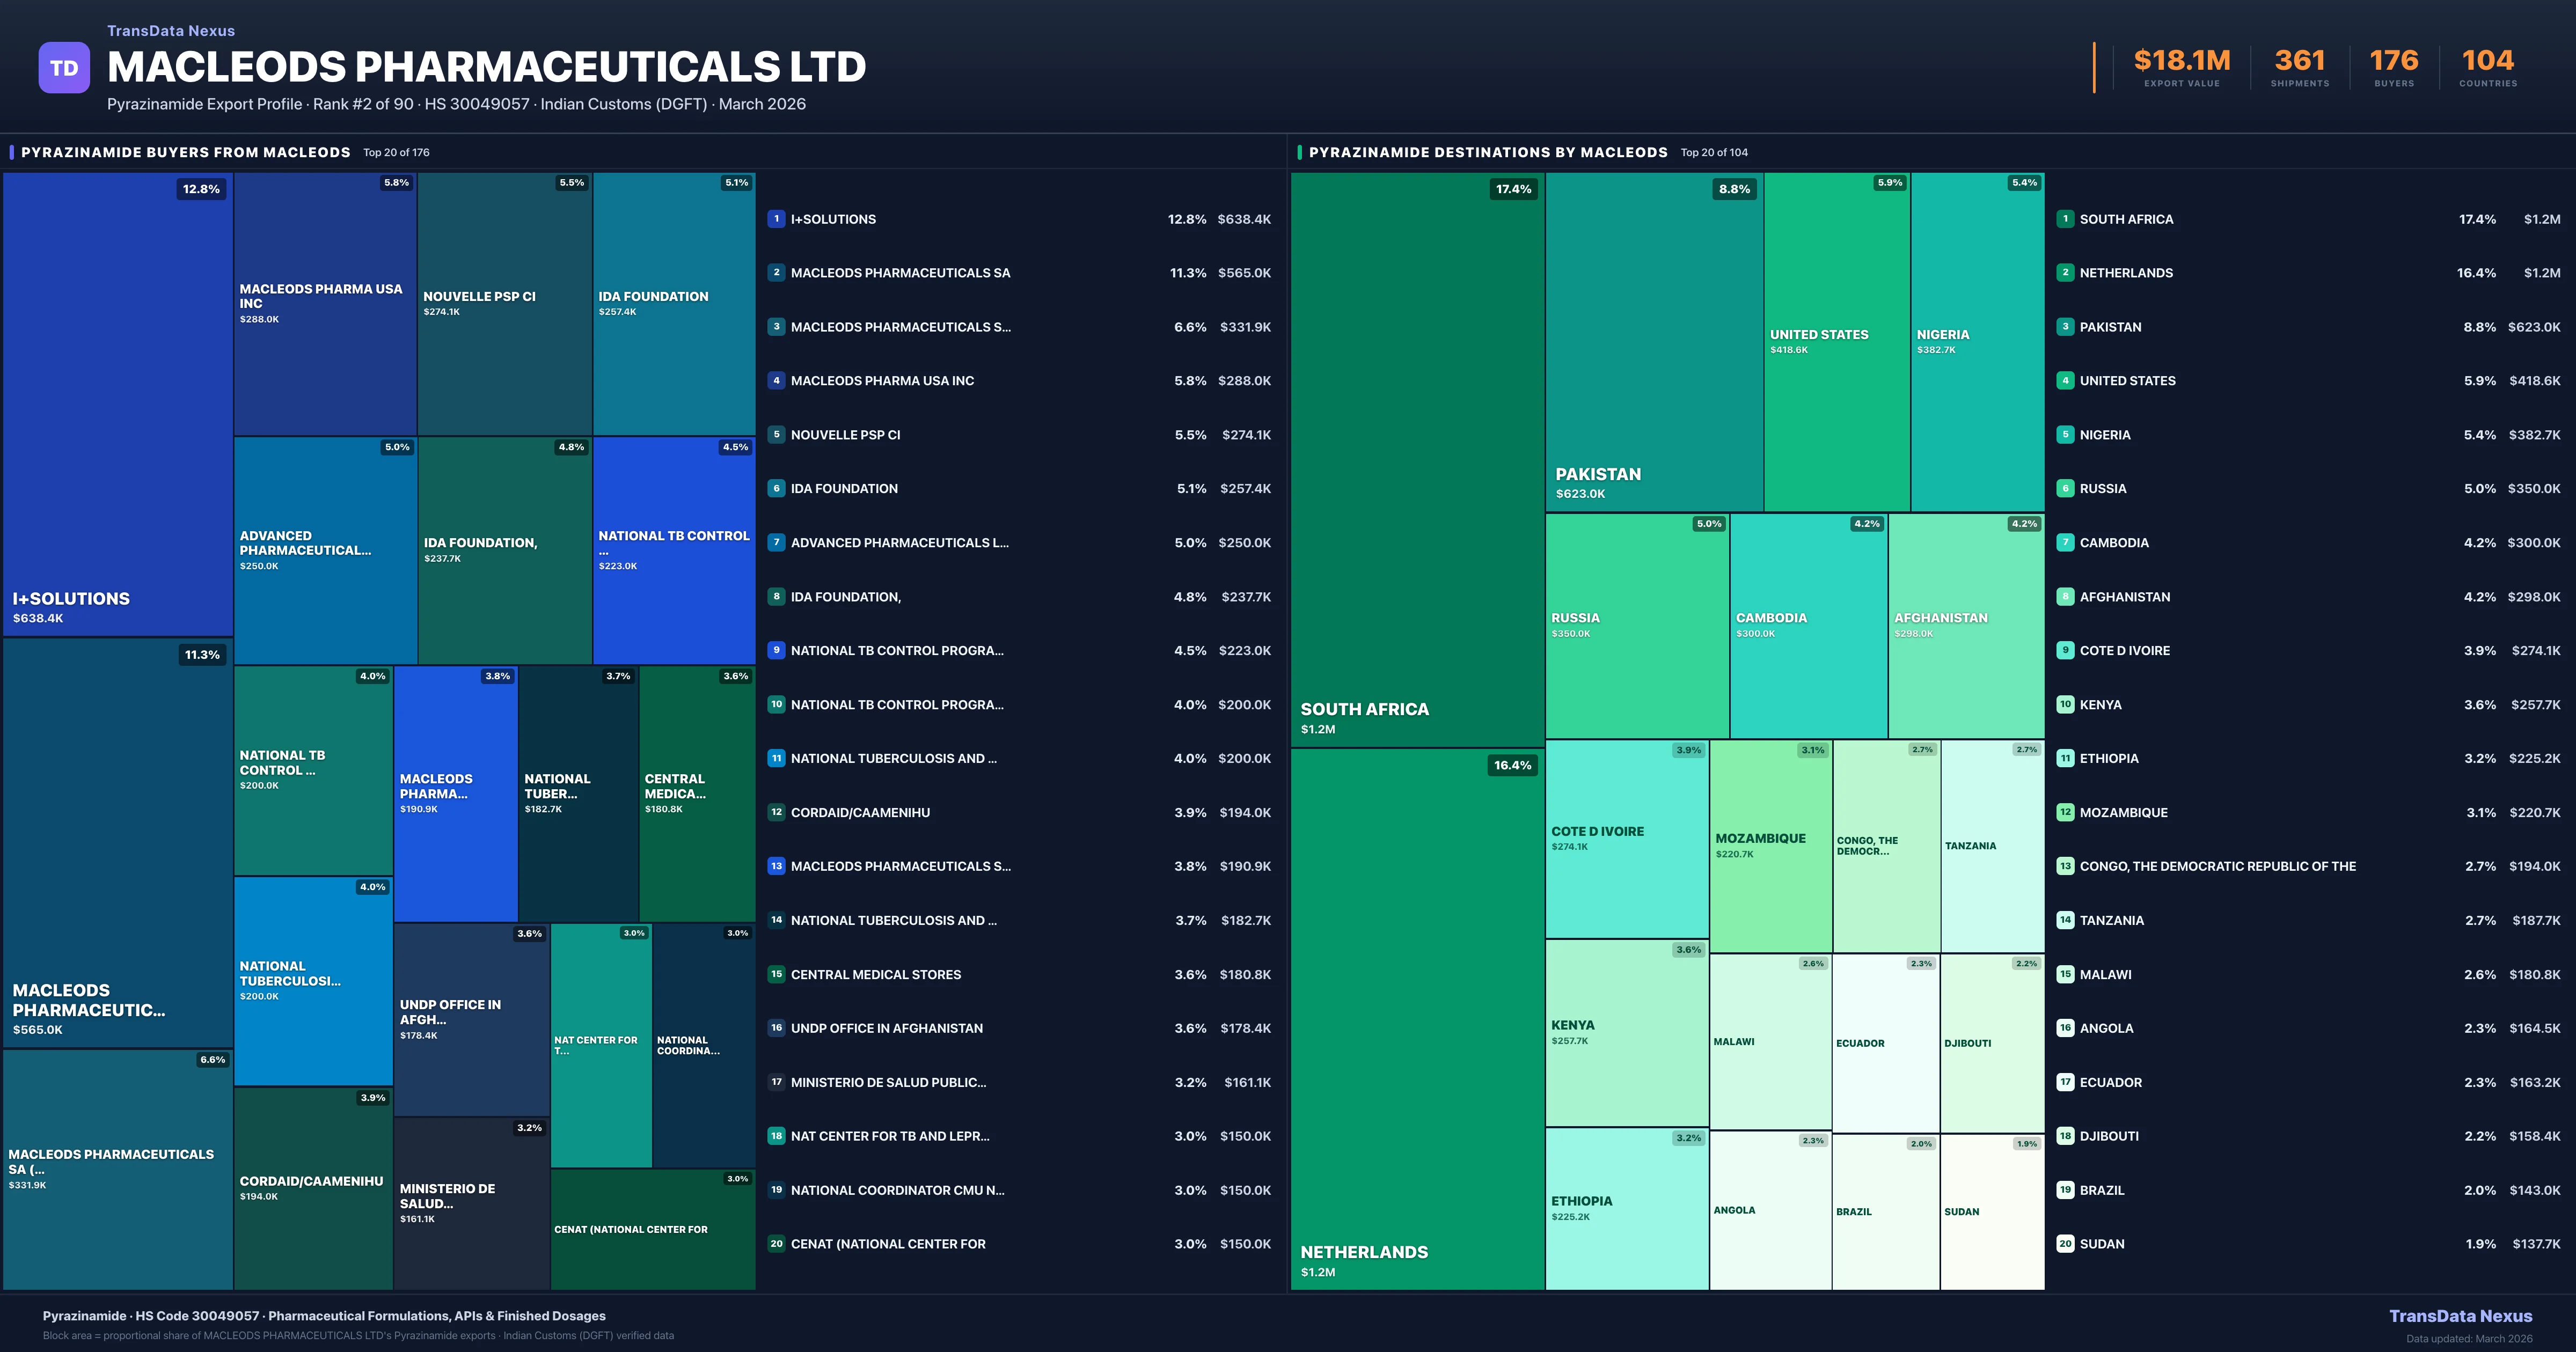
Task: Click rank 16 badge beside UNDP OFFICE
Action: [x=776, y=1028]
